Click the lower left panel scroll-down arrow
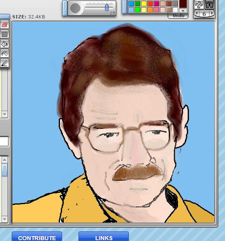 click(4, 219)
